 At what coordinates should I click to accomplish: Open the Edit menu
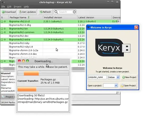tap(9, 7)
